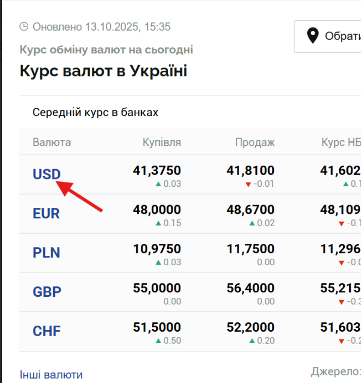Open the PLN currency link

point(46,252)
